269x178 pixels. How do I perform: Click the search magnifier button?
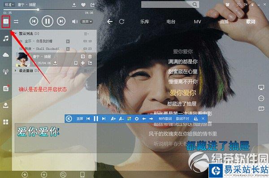[x=195, y=4]
